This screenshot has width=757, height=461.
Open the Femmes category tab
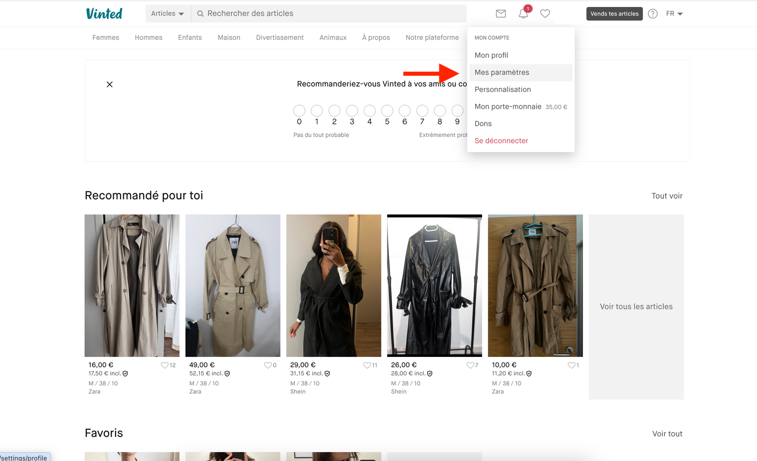pos(106,37)
